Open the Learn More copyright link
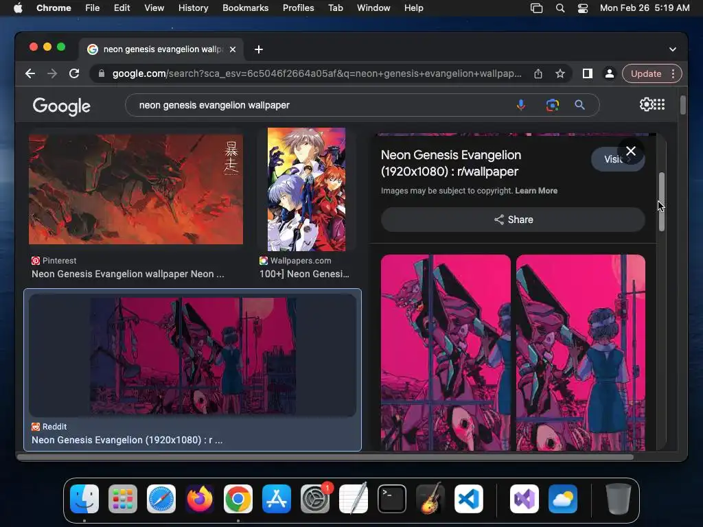Viewport: 703px width, 527px height. click(x=536, y=191)
